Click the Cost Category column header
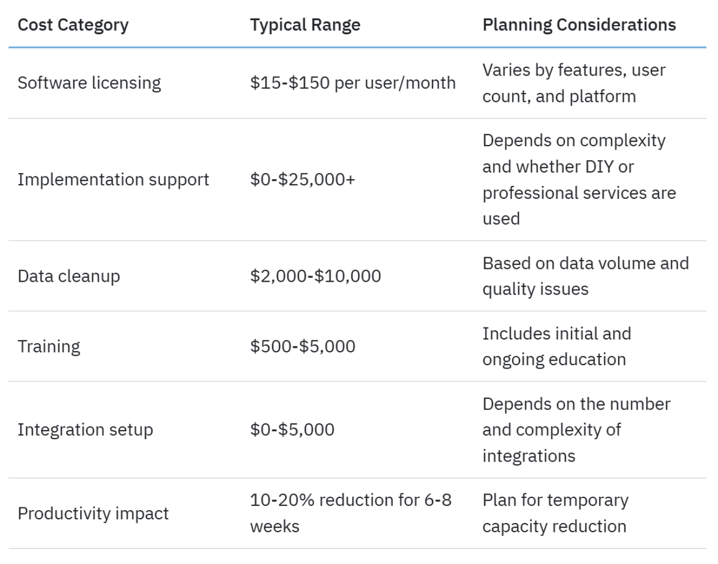Image resolution: width=718 pixels, height=564 pixels. tap(72, 25)
